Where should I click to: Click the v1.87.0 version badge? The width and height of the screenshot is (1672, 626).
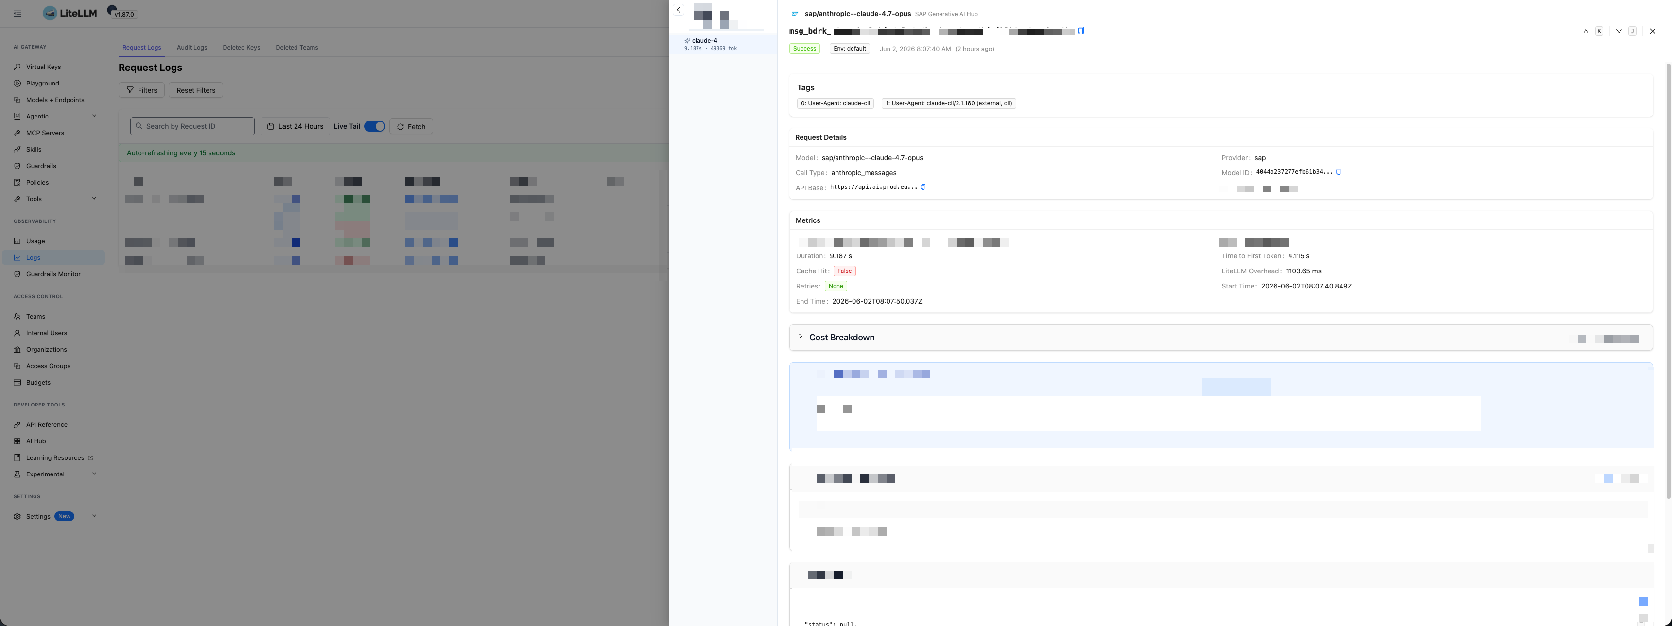(x=124, y=14)
